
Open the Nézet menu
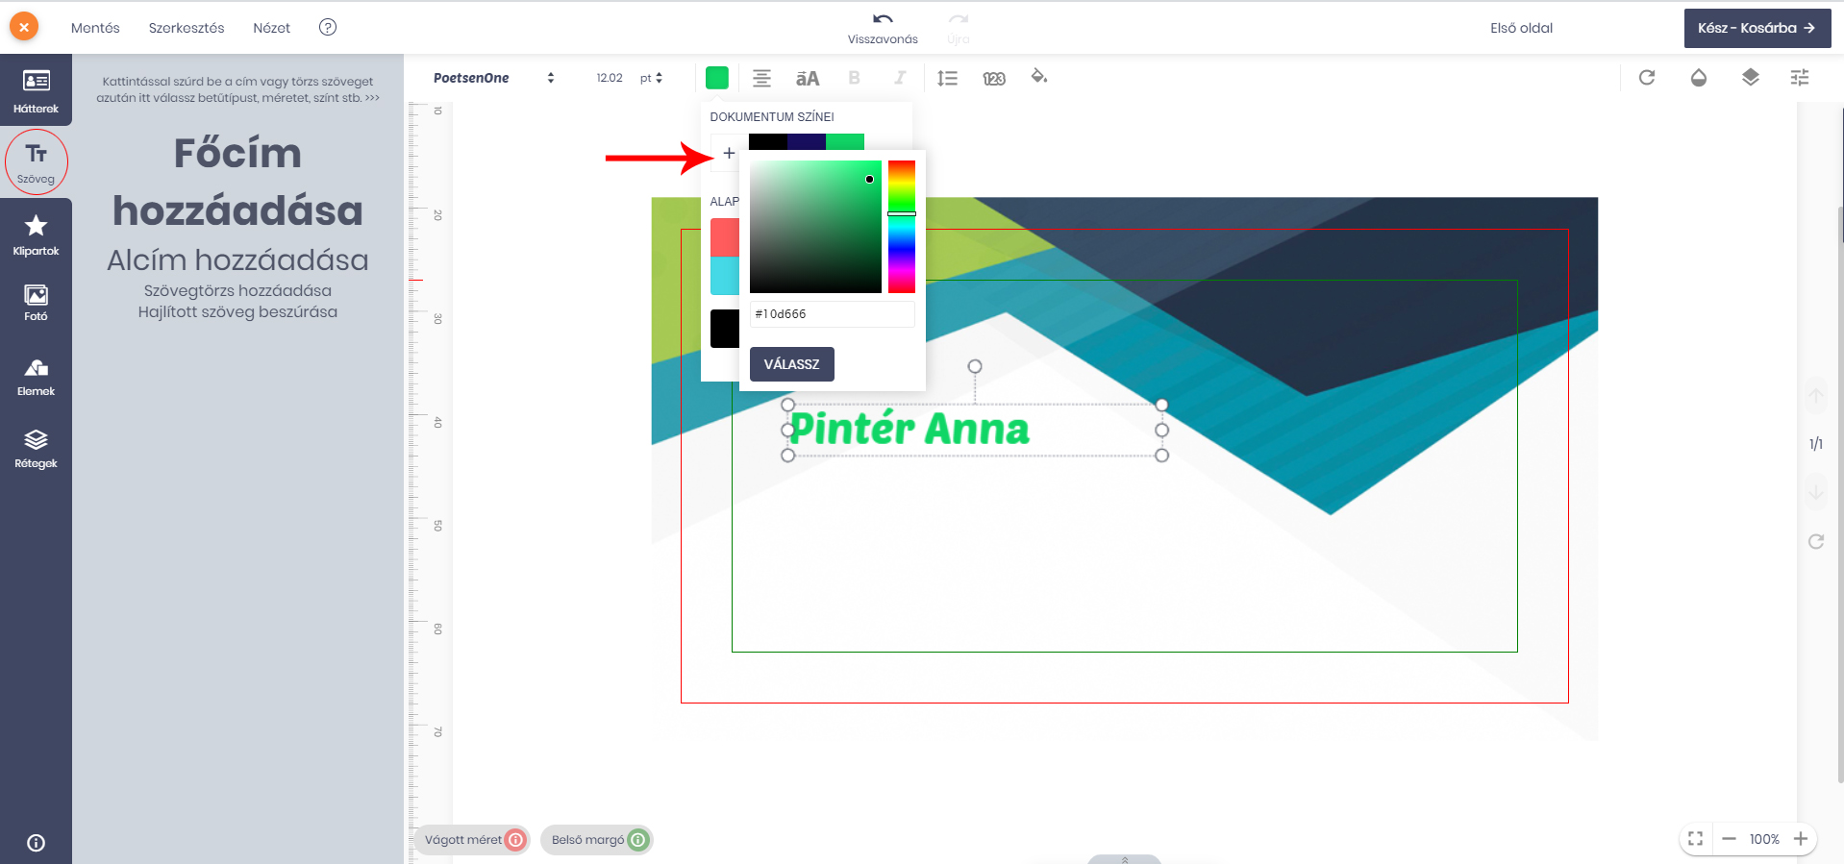[271, 28]
